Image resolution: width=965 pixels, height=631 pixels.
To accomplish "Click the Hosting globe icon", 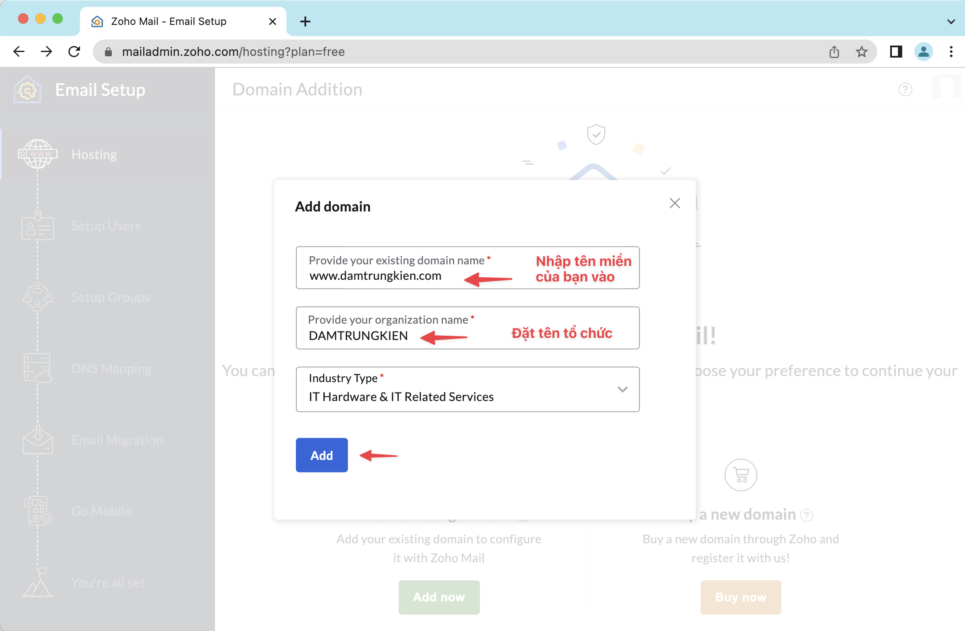I will 38,154.
